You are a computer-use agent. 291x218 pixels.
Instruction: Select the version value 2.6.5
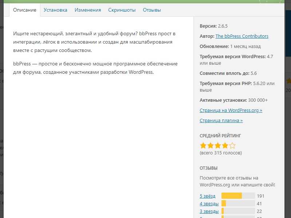223,26
